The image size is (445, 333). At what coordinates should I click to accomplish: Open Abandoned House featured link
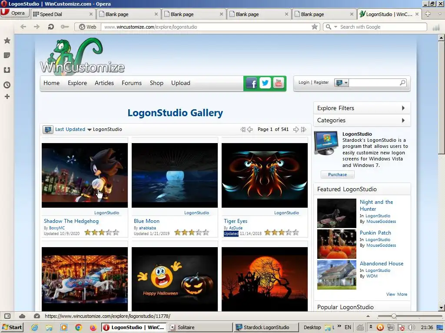point(382,263)
